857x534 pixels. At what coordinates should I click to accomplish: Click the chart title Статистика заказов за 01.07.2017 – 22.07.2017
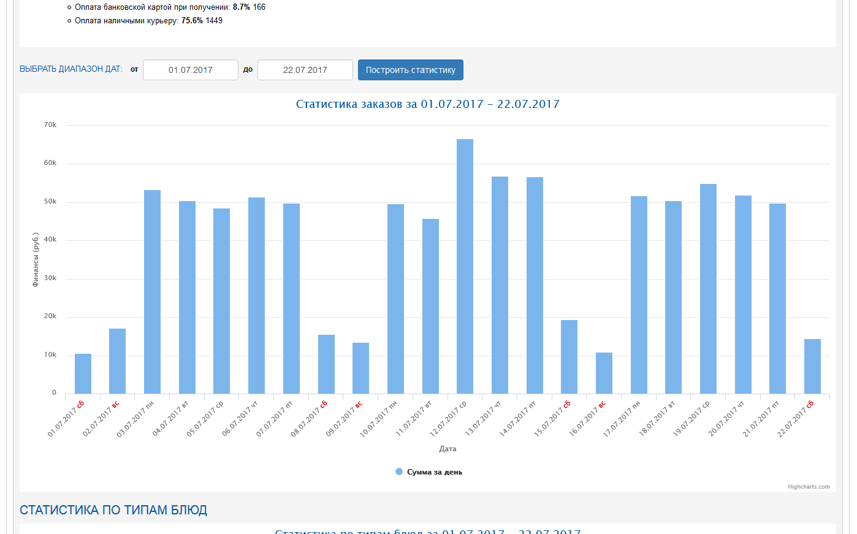[x=428, y=104]
